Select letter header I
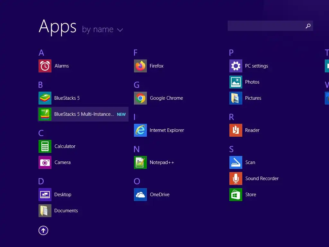This screenshot has height=247, width=329. click(135, 117)
